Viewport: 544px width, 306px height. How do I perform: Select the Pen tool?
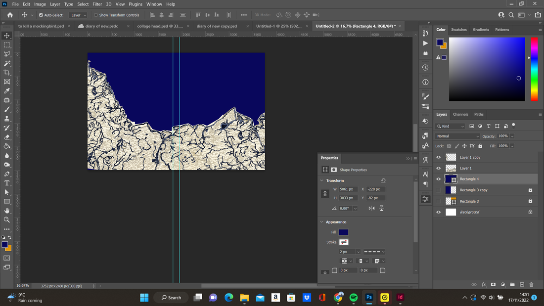pos(6,174)
